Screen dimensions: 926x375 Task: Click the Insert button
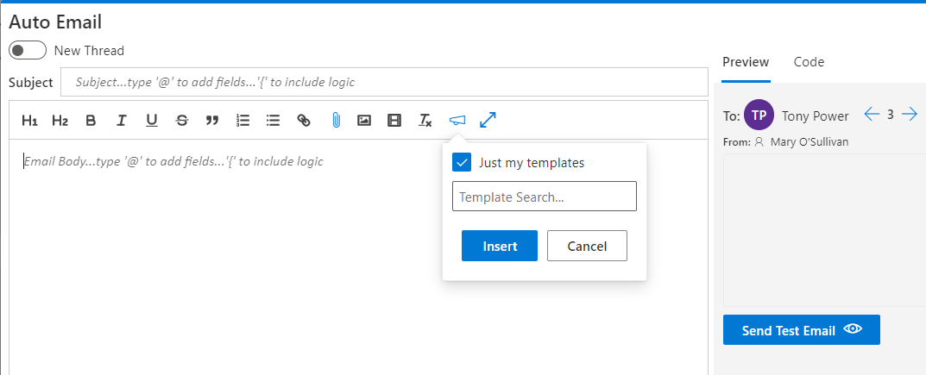click(x=500, y=246)
